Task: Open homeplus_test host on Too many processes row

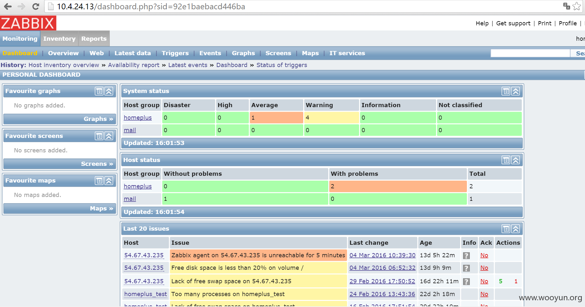Action: click(x=145, y=294)
